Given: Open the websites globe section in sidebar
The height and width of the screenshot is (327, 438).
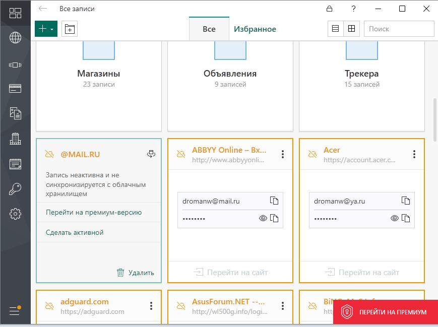Looking at the screenshot, I should [15, 38].
